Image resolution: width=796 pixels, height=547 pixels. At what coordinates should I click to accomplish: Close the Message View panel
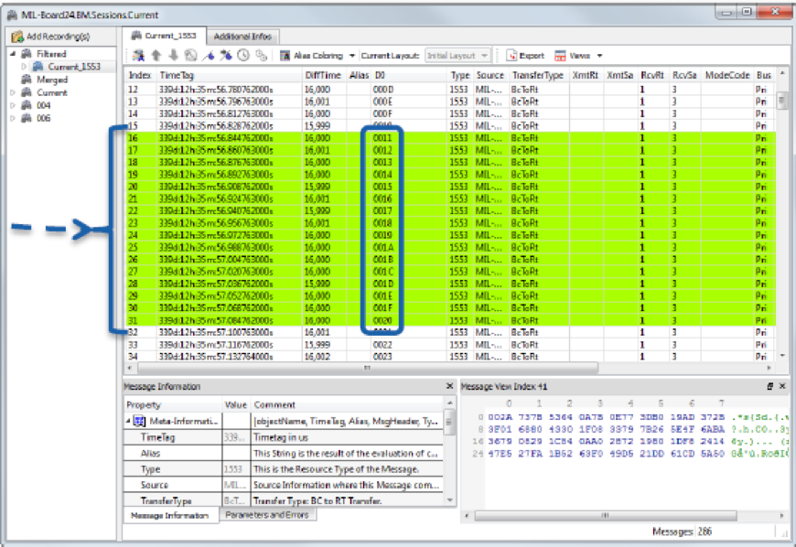[x=782, y=386]
